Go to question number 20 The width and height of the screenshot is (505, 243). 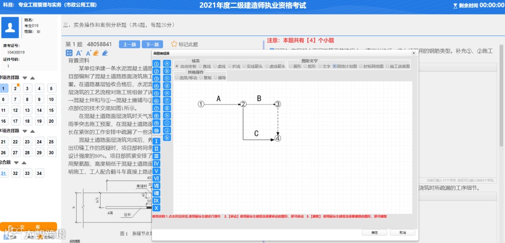[51, 121]
